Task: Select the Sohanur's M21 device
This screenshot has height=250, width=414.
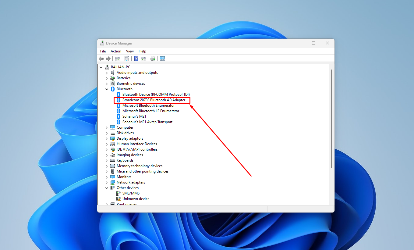Action: click(134, 116)
